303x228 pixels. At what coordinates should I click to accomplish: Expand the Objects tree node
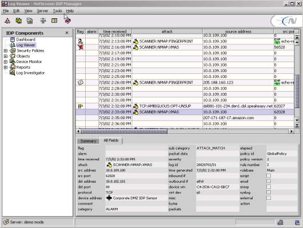(6, 56)
